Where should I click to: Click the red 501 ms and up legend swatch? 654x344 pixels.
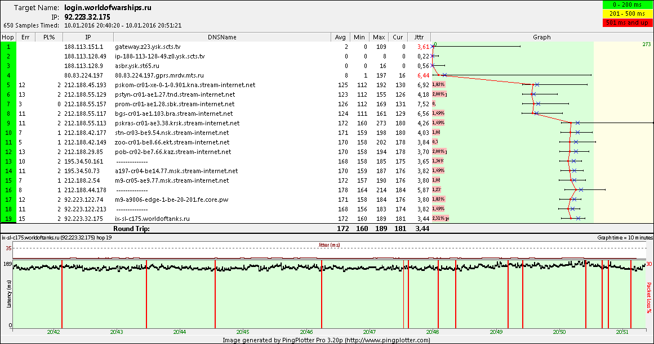628,23
